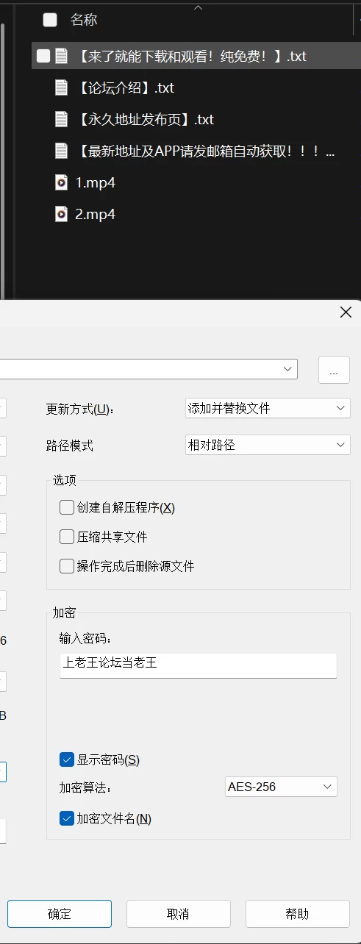Image resolution: width=361 pixels, height=944 pixels.
Task: Click the 帮助 button
Action: (298, 914)
